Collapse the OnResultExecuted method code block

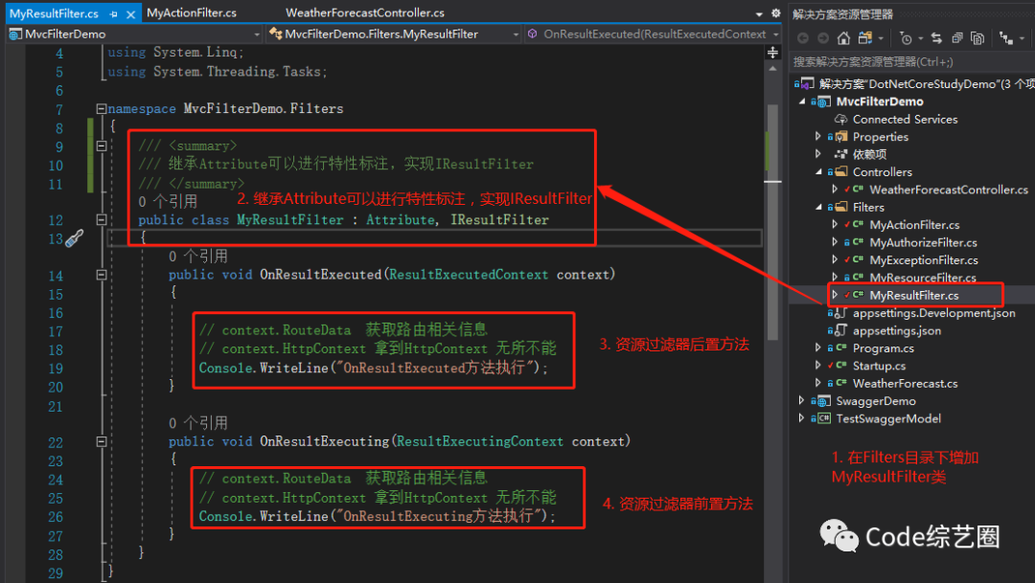(101, 275)
